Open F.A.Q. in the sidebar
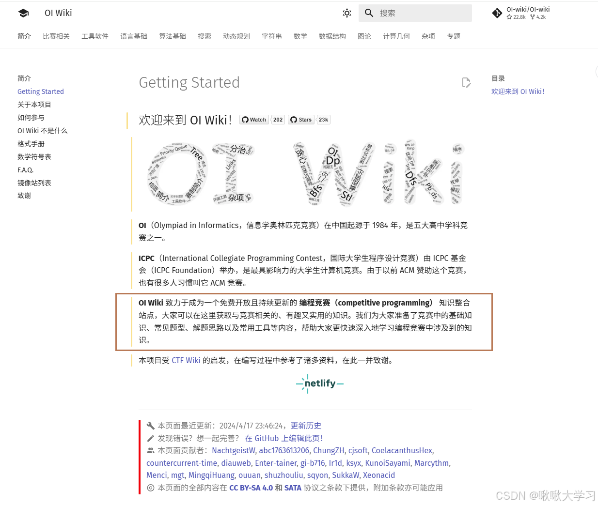The width and height of the screenshot is (598, 505). [x=26, y=170]
